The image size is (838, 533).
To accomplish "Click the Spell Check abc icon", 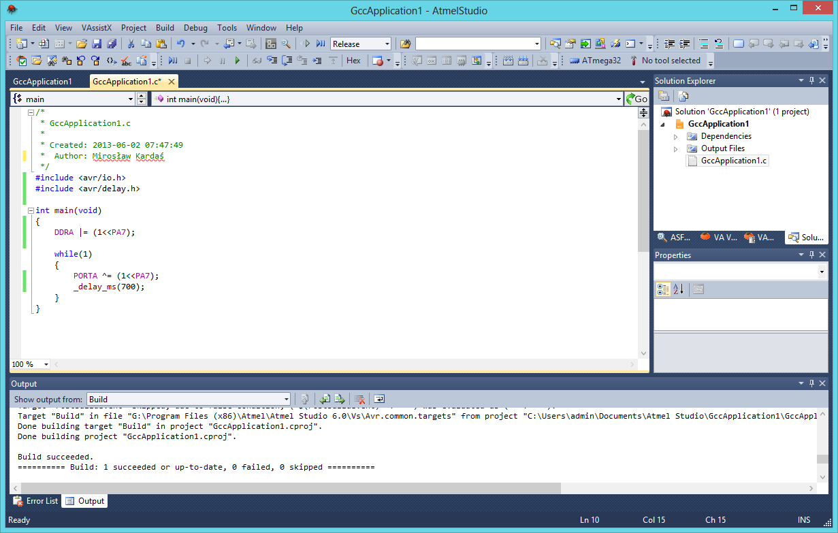I will (x=127, y=61).
